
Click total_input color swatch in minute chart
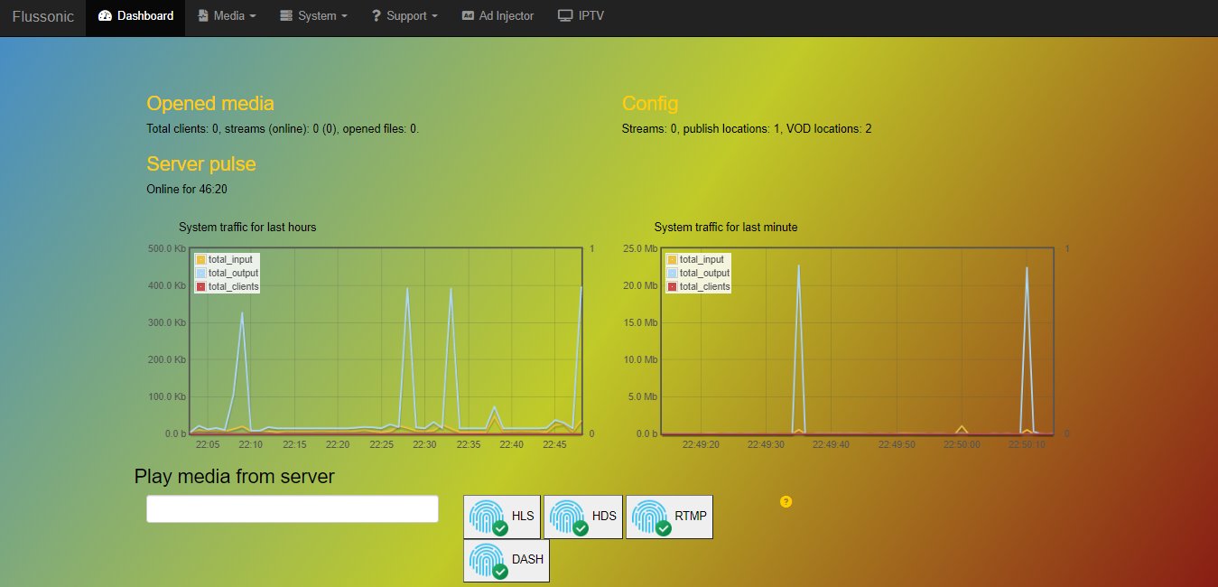tap(672, 259)
